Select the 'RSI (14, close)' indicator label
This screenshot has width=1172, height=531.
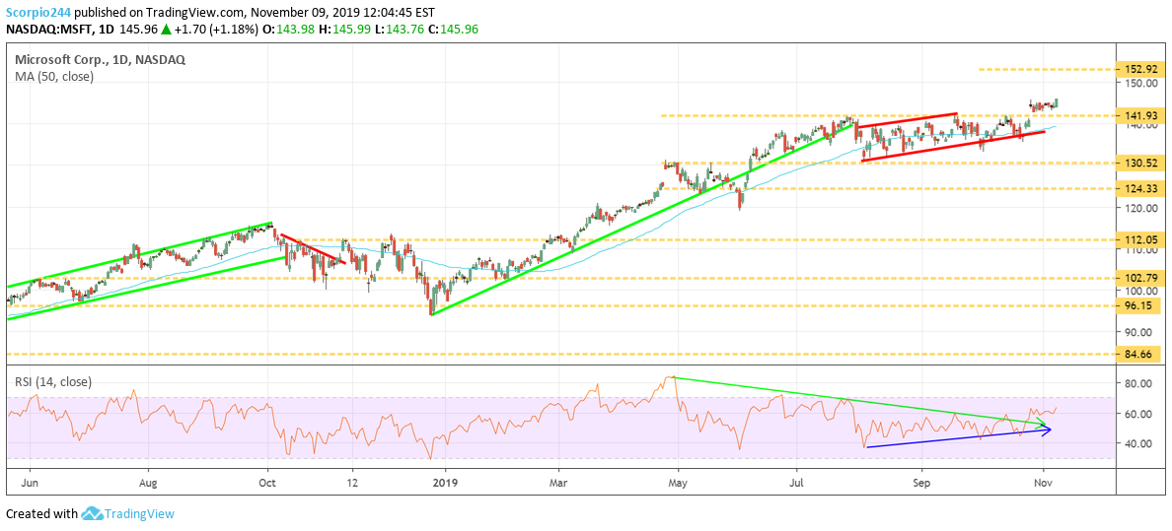(x=53, y=381)
